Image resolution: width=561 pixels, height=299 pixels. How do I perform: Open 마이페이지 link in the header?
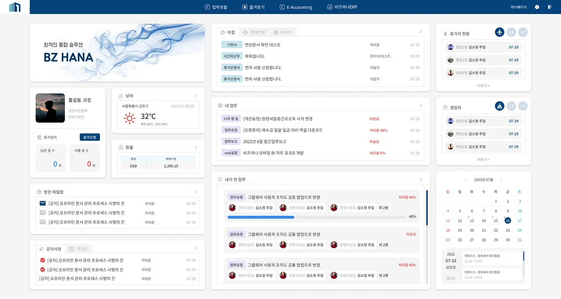(x=518, y=7)
